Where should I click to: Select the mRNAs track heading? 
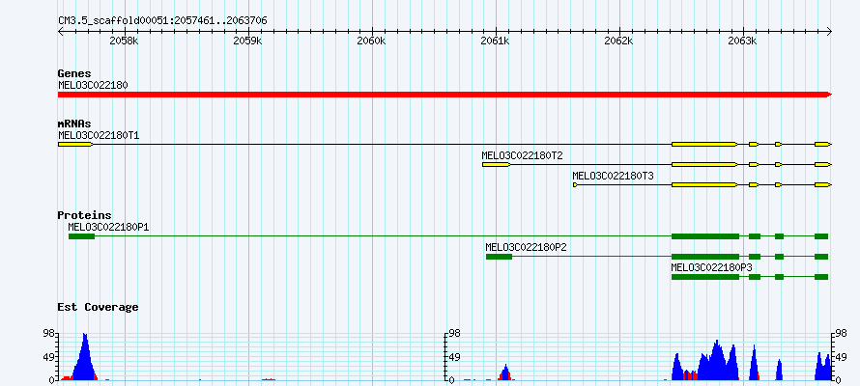[x=74, y=124]
